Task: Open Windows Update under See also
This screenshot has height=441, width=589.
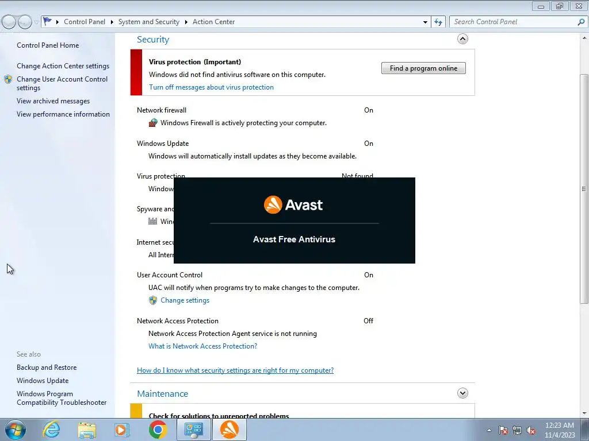Action: (x=43, y=380)
